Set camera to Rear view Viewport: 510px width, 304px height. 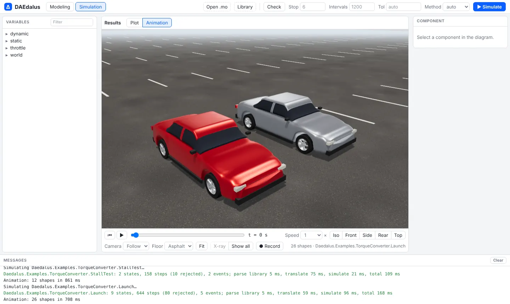[383, 235]
